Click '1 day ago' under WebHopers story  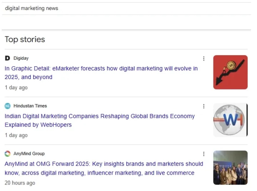click(x=16, y=135)
